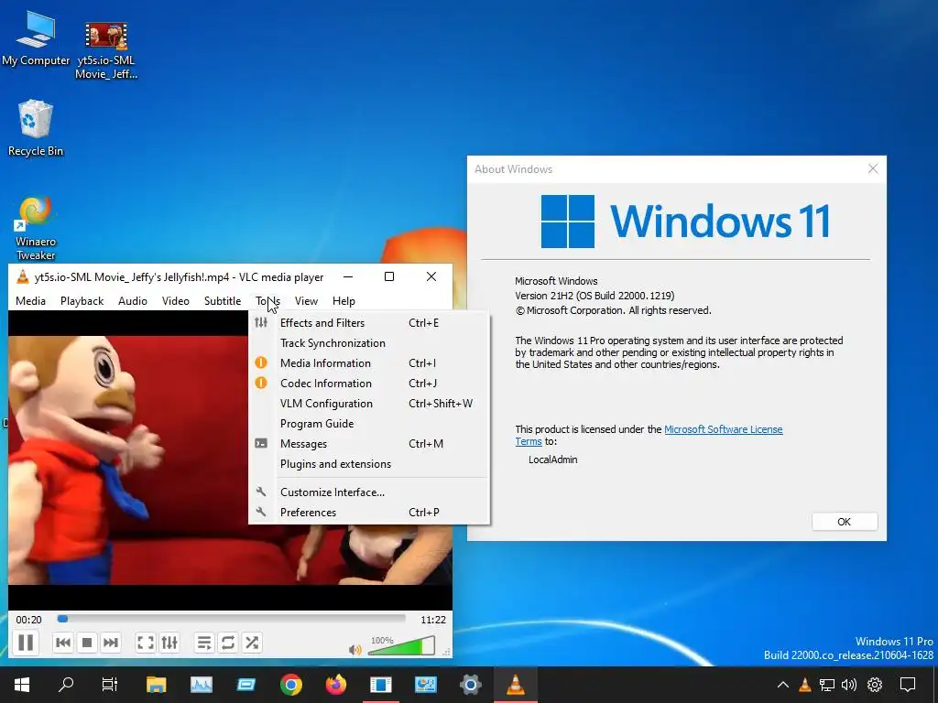938x703 pixels.
Task: Open taskbar Search magnifier
Action: [66, 685]
